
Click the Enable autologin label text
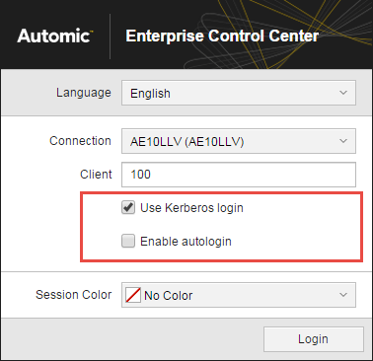click(186, 242)
